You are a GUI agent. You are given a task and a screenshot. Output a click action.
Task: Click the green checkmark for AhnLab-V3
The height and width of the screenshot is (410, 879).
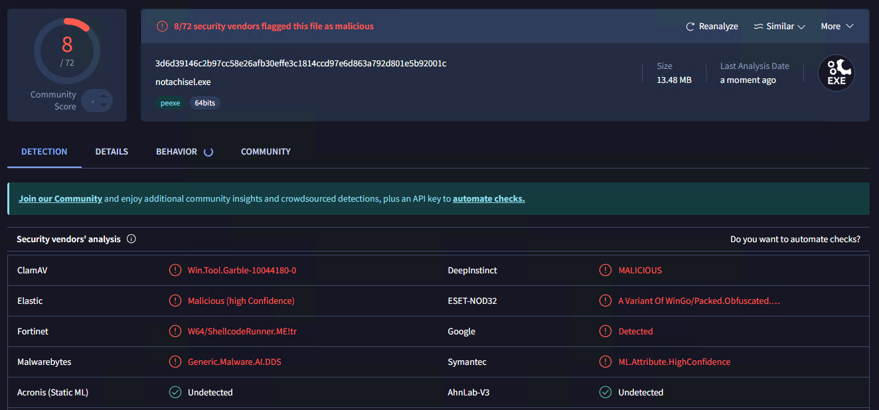tap(605, 392)
